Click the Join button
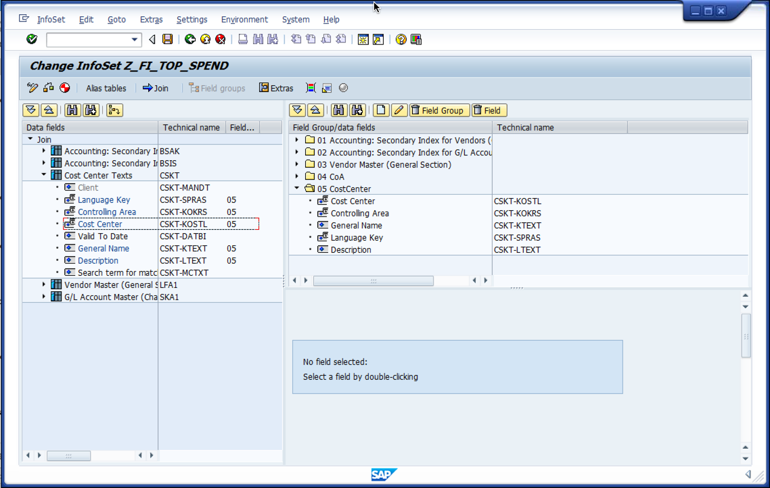The width and height of the screenshot is (770, 488). [x=157, y=88]
